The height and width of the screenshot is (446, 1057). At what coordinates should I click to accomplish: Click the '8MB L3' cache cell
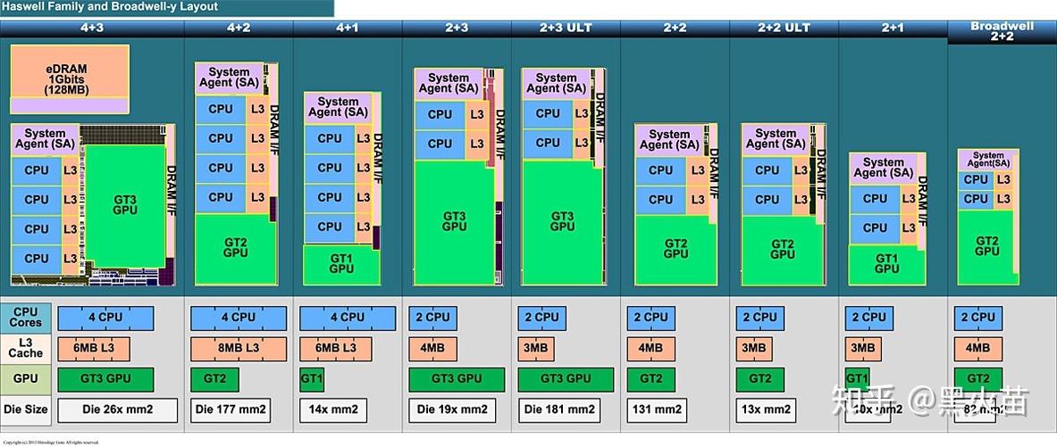coord(239,349)
